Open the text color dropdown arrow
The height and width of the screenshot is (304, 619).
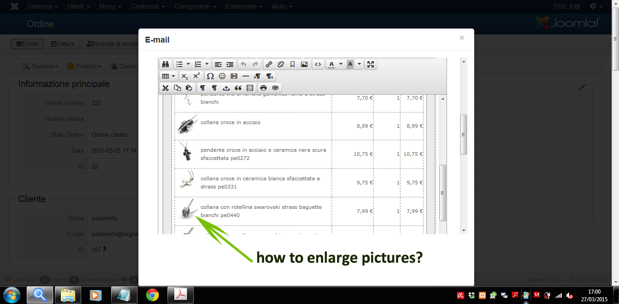pos(341,64)
